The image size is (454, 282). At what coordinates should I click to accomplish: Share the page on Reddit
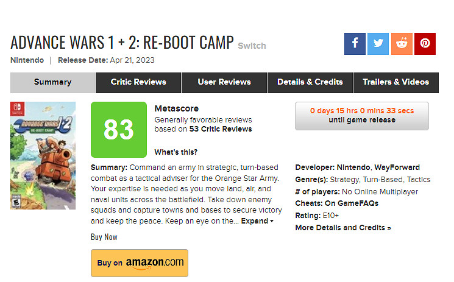tap(402, 44)
